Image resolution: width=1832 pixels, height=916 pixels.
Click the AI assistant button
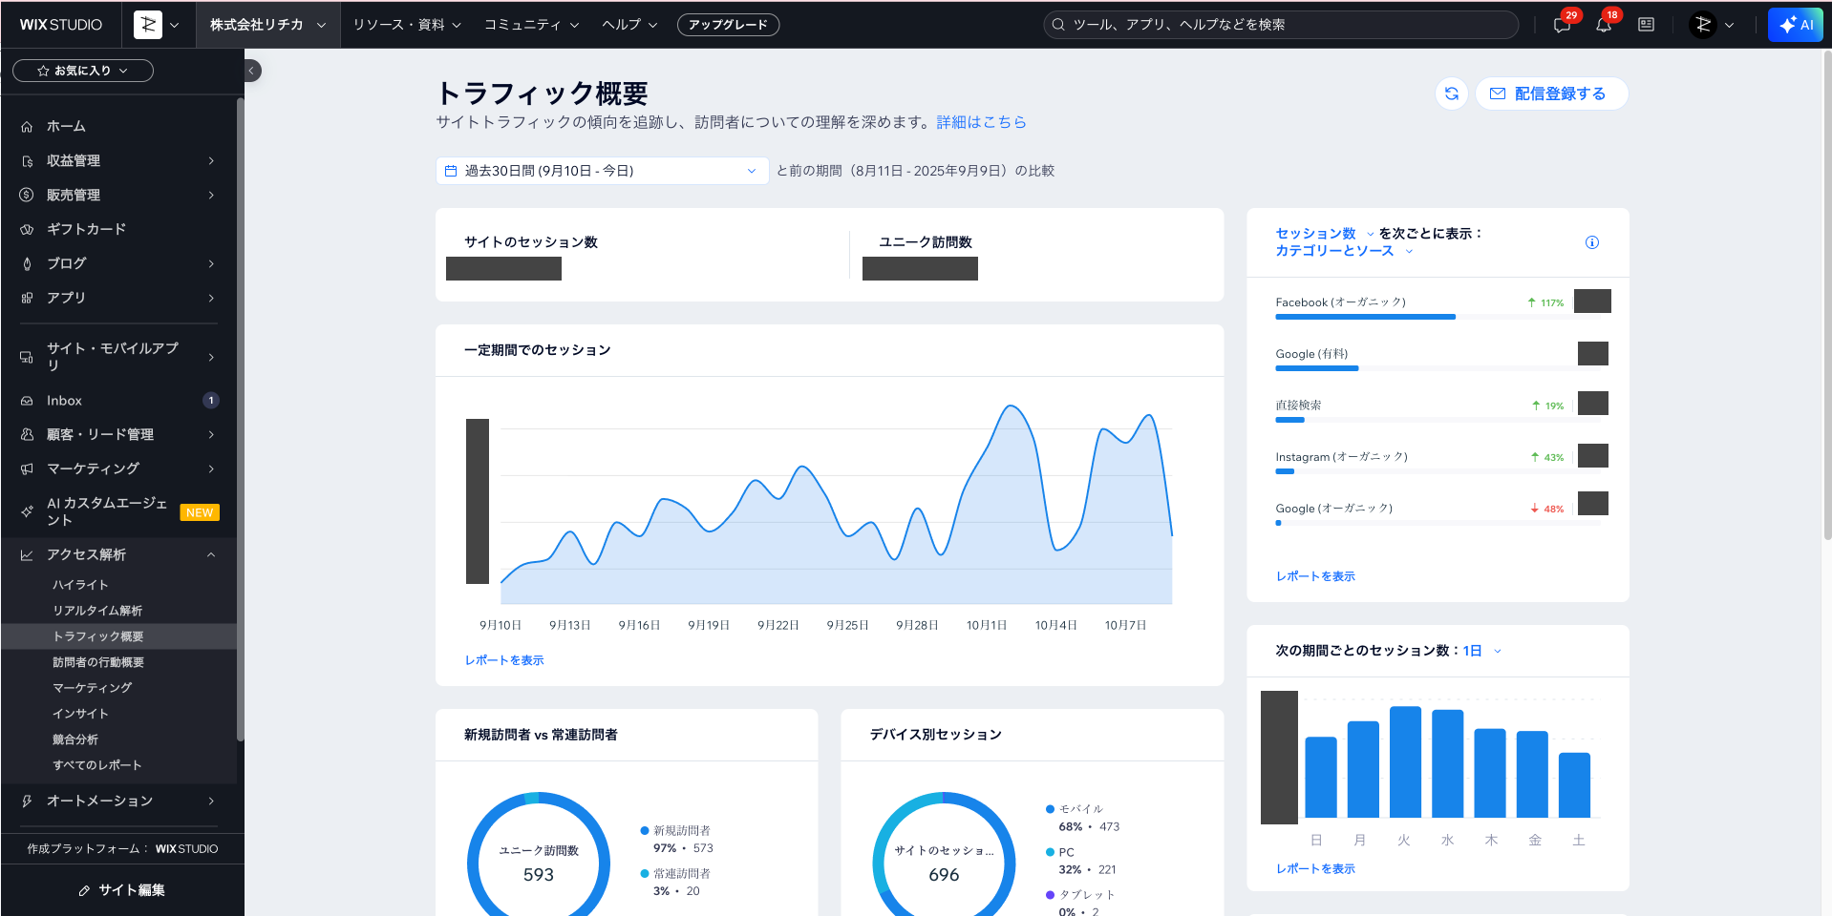click(1795, 25)
